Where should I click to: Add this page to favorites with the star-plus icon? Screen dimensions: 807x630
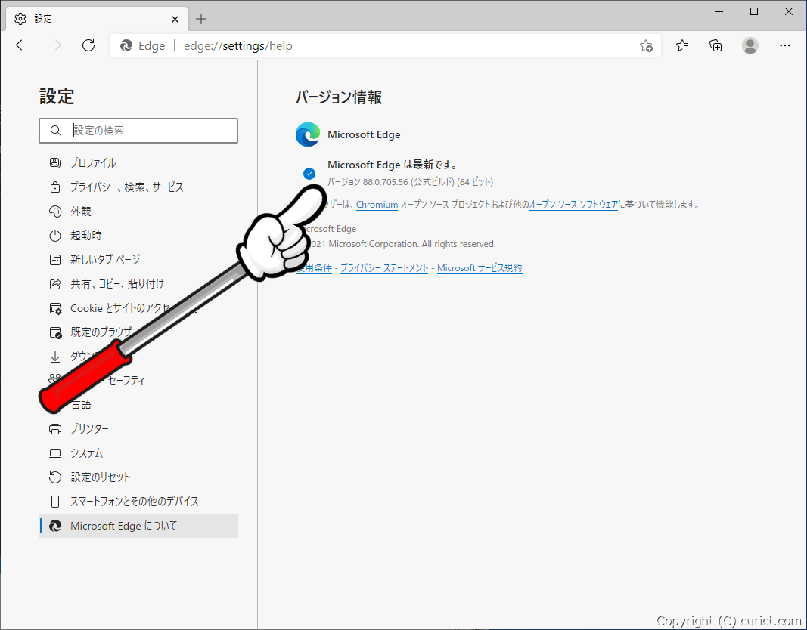[646, 46]
